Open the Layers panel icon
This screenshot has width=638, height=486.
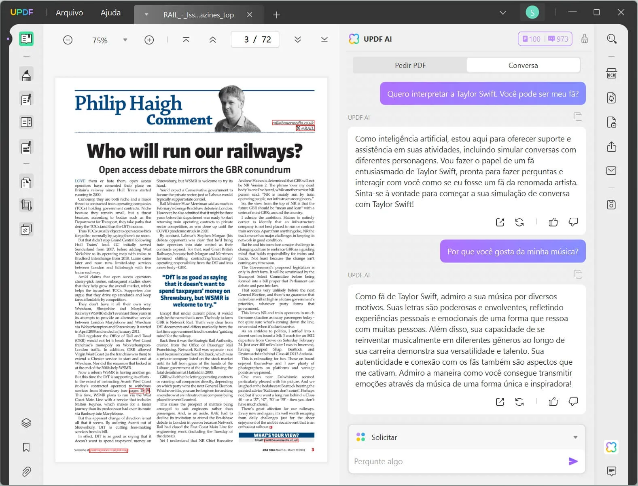point(26,423)
